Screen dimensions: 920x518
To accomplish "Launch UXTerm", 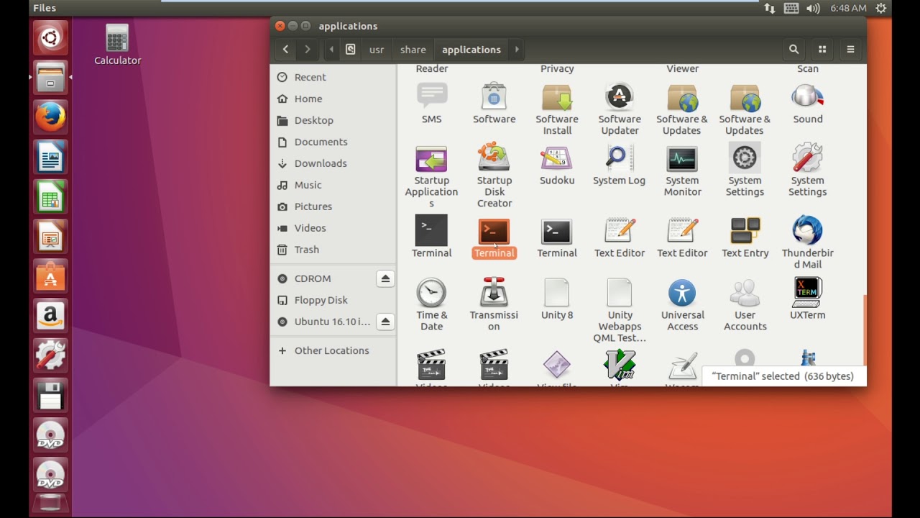I will click(807, 294).
